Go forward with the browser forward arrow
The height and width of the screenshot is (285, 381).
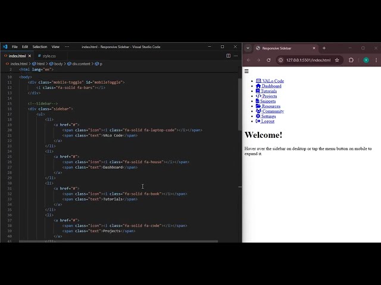point(258,60)
